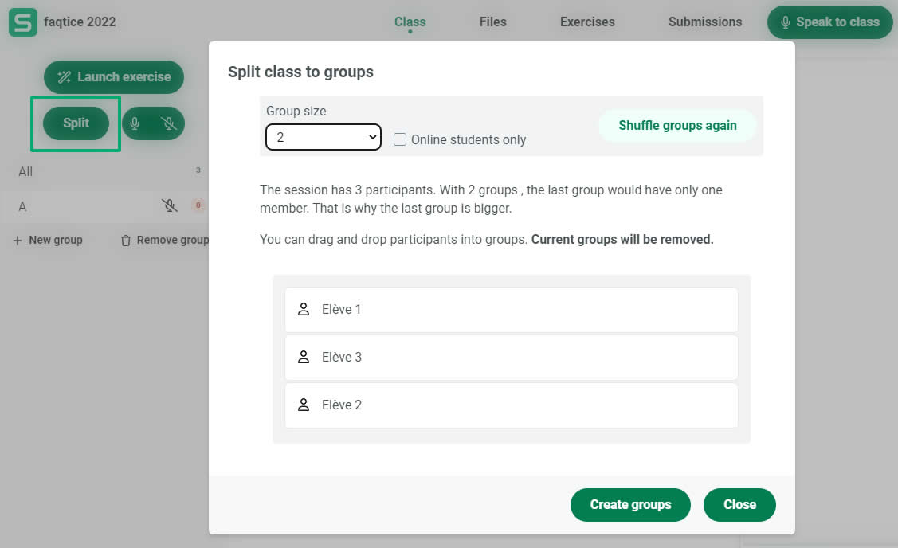
Task: Click the person icon beside Elève 2
Action: click(303, 405)
